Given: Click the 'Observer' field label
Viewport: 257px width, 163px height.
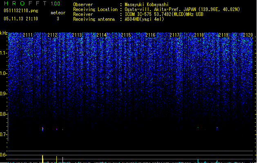Looking at the screenshot, I should pos(83,4).
